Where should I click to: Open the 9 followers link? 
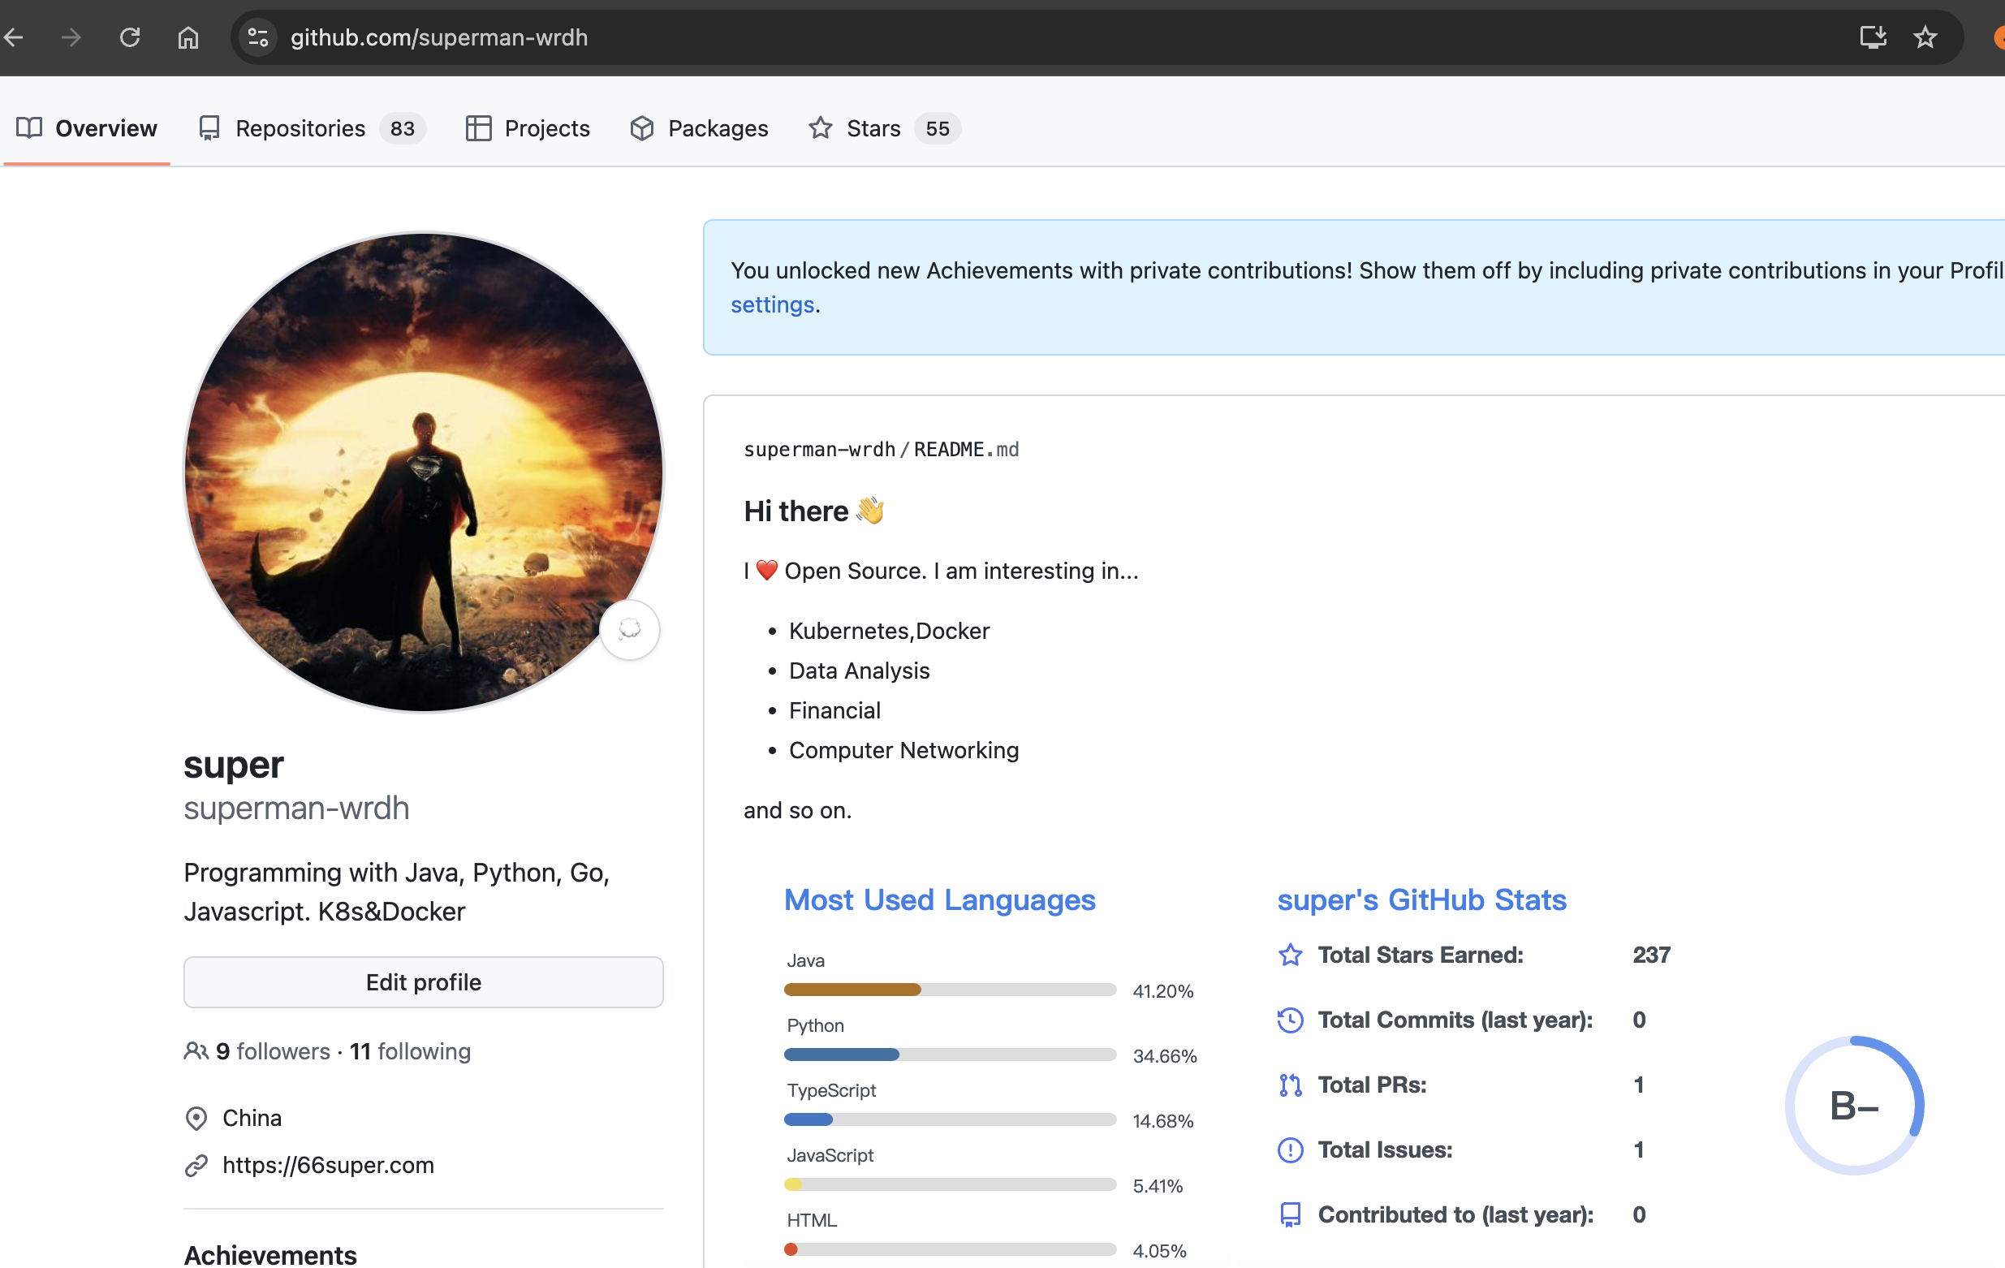[272, 1051]
